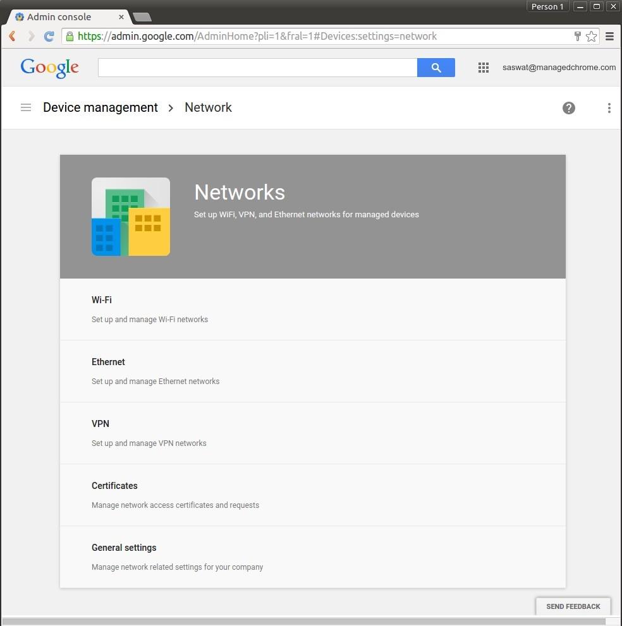Open the Person 1 profile switcher
622x626 pixels.
pyautogui.click(x=547, y=7)
